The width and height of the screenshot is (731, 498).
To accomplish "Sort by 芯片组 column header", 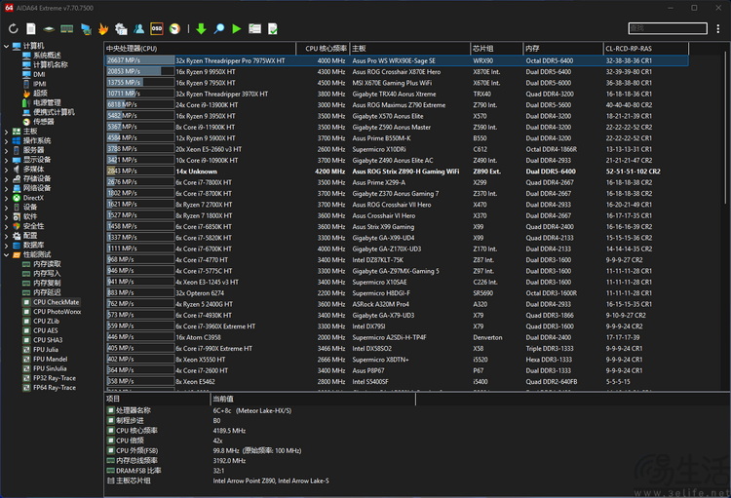I will click(496, 49).
